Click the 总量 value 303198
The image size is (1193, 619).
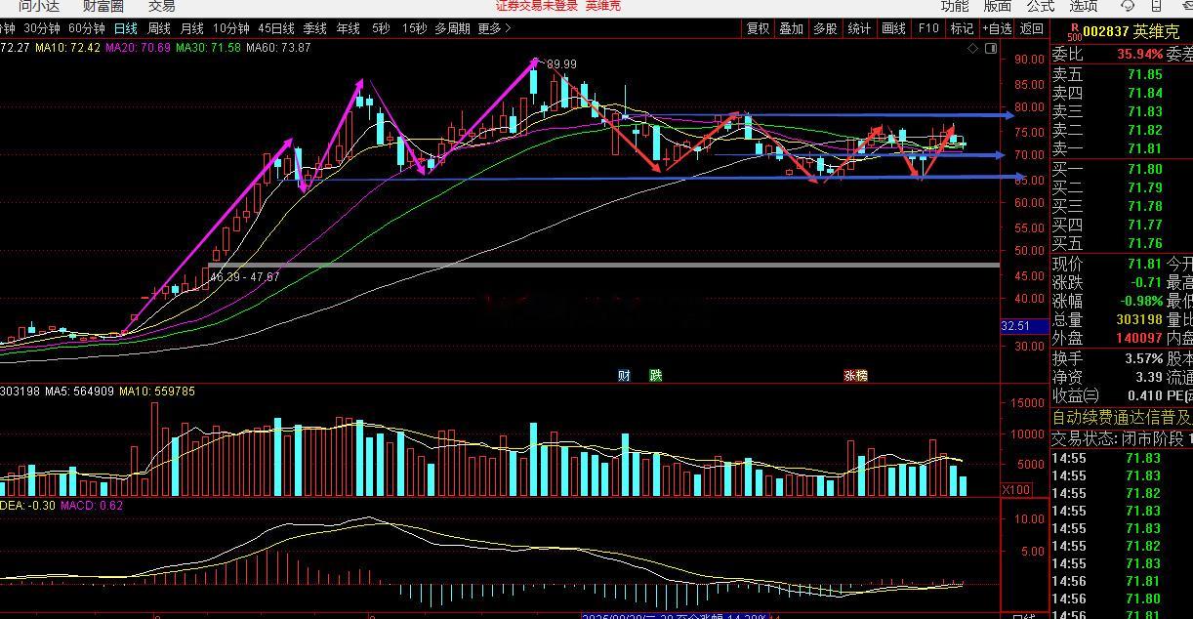pyautogui.click(x=1139, y=319)
